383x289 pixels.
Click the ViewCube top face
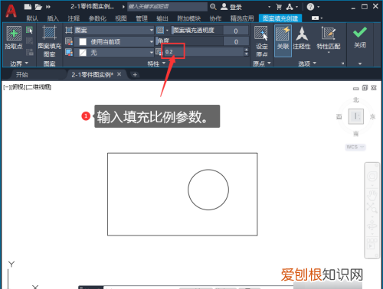(356, 116)
